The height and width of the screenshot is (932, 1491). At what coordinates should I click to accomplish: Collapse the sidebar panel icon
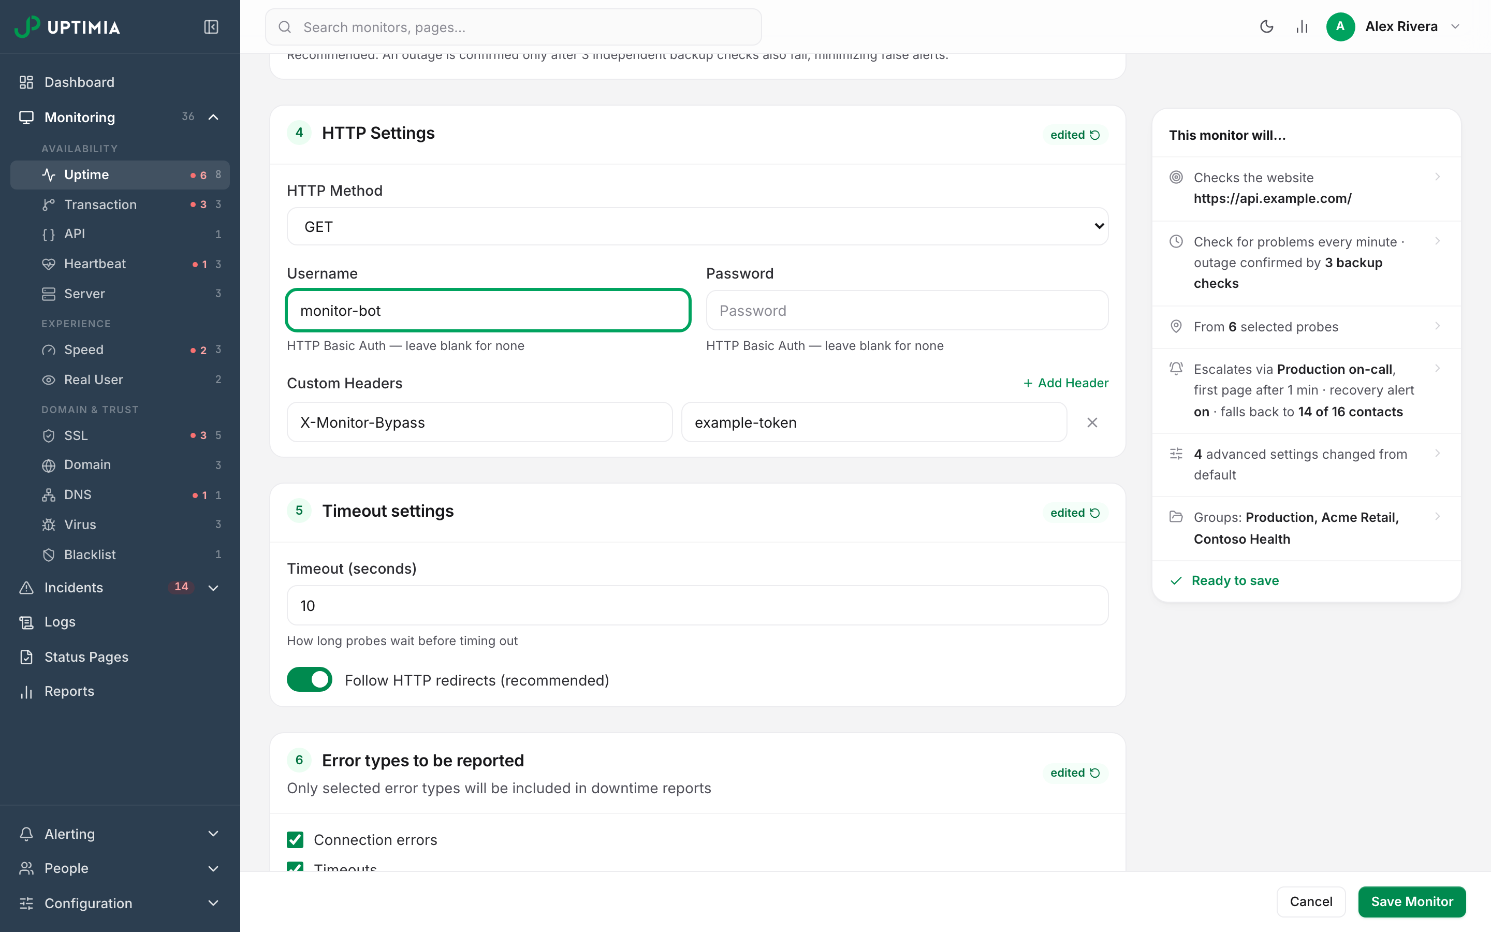[211, 26]
